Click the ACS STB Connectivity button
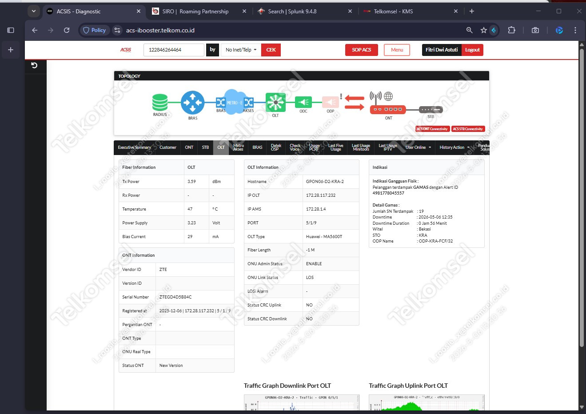586x414 pixels. point(468,129)
